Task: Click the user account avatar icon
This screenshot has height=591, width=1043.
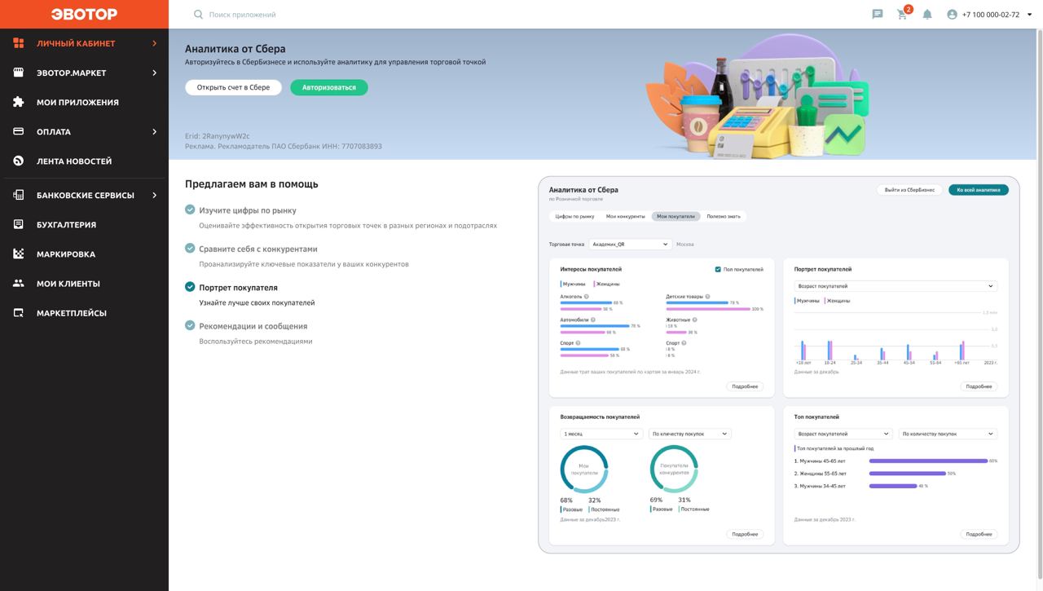Action: (x=952, y=14)
